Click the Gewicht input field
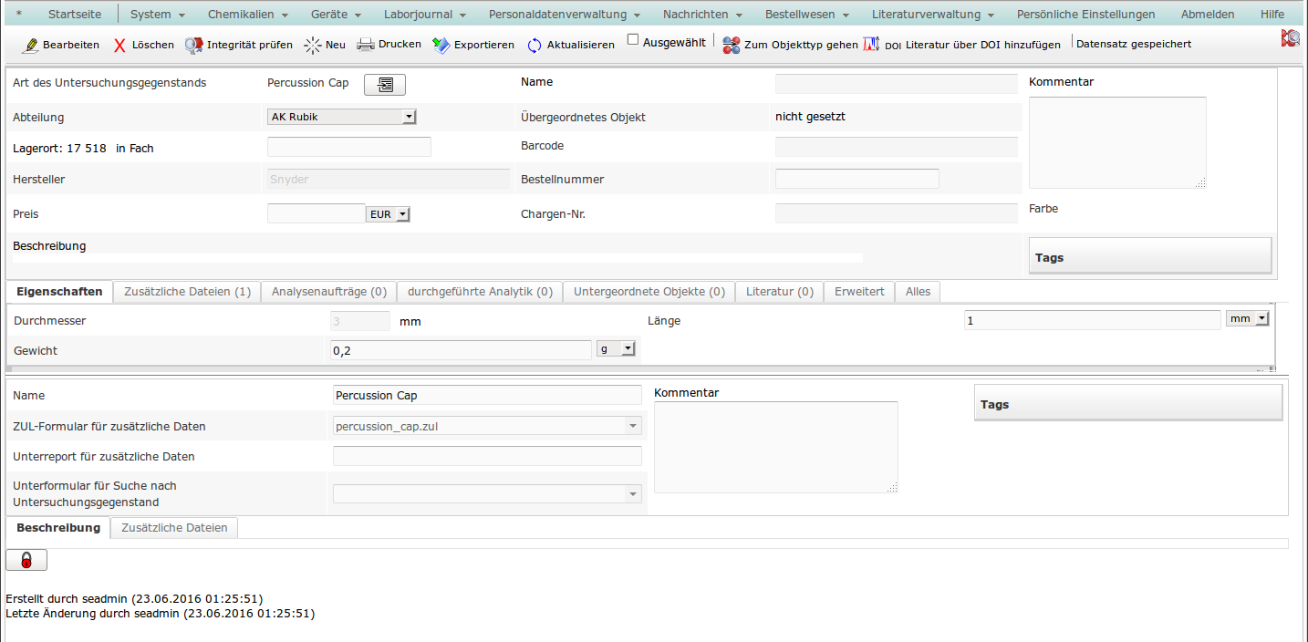 pyautogui.click(x=461, y=350)
